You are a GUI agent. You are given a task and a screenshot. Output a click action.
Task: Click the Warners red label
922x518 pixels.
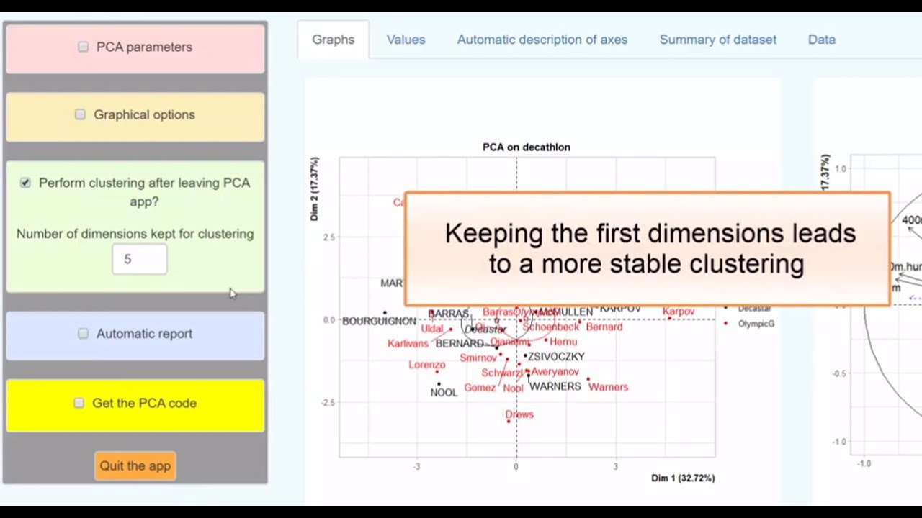pos(609,387)
